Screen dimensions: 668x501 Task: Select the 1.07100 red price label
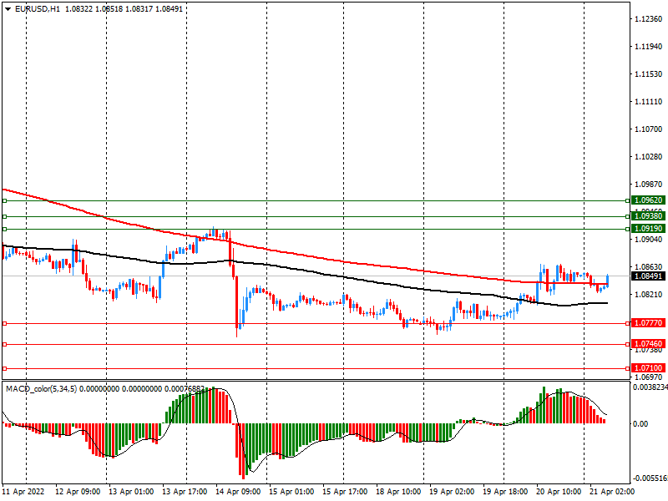coord(648,368)
